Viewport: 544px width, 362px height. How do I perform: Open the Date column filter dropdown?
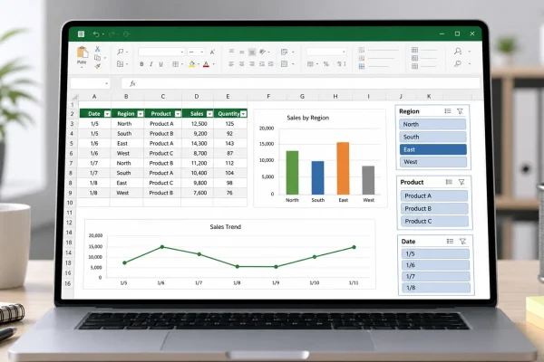107,114
